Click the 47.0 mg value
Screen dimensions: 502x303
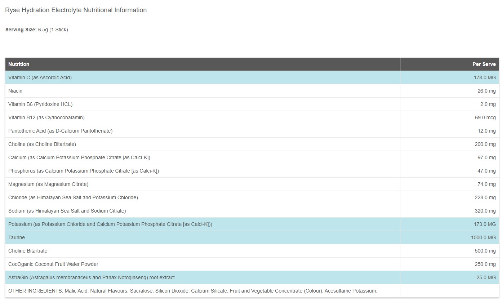(x=487, y=171)
